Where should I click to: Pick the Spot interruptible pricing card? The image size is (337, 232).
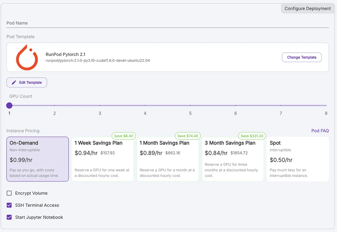[297, 159]
